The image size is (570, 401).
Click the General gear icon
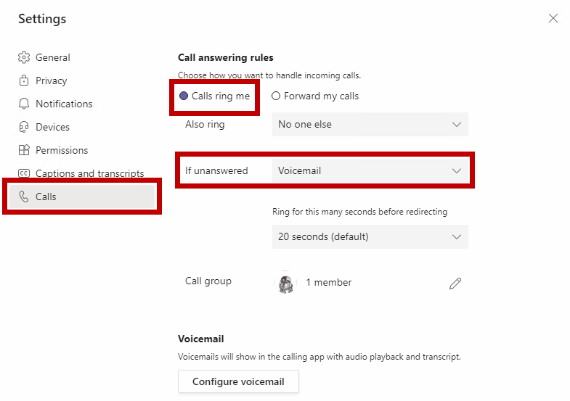(24, 57)
